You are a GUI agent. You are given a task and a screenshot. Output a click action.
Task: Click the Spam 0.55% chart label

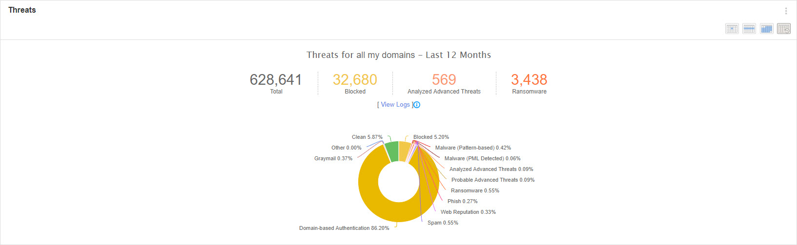[443, 223]
